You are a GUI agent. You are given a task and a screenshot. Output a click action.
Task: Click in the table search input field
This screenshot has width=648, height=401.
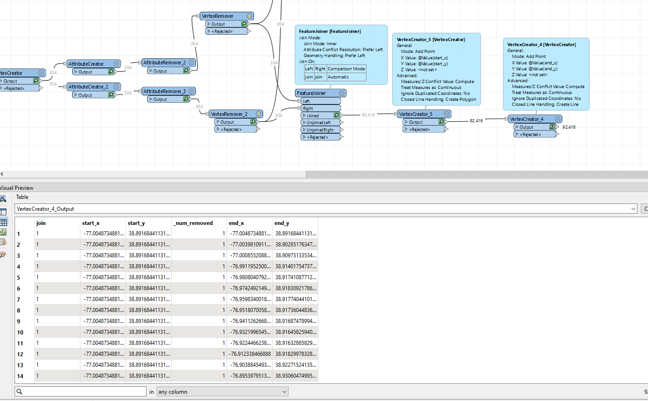click(81, 391)
